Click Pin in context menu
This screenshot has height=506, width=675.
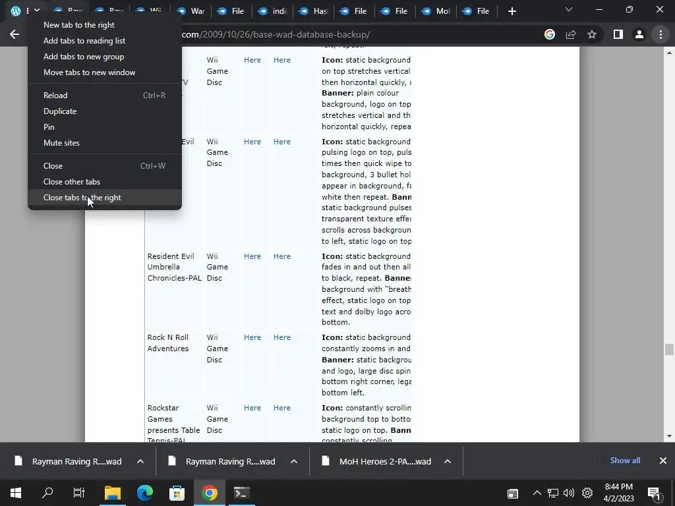(105, 127)
